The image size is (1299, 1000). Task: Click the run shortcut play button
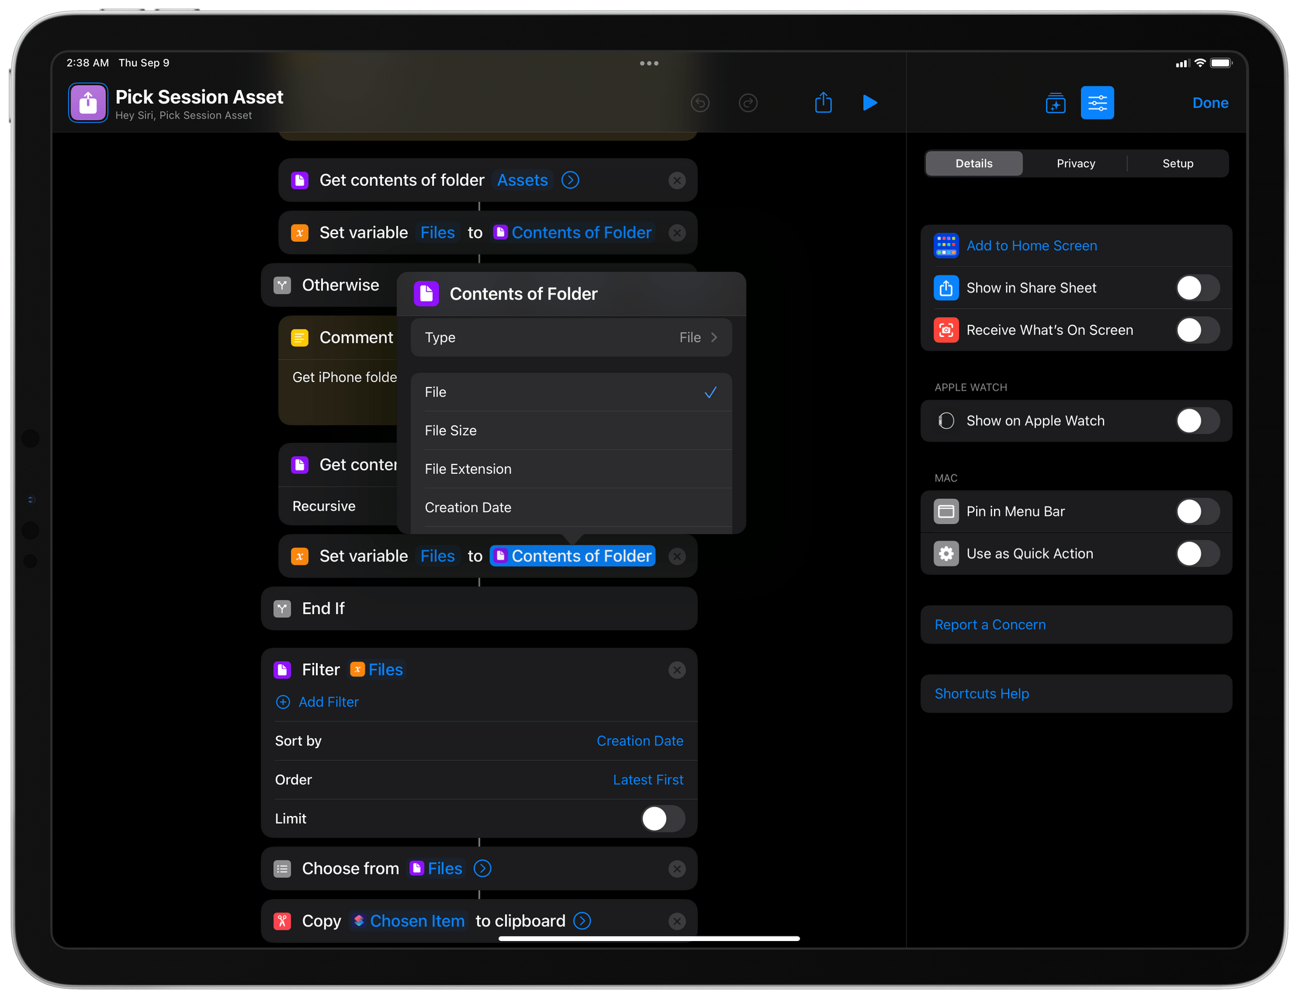point(870,102)
